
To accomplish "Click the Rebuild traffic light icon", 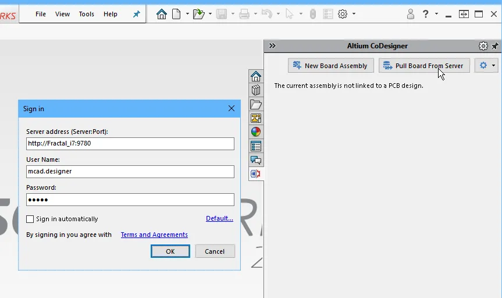I will coord(313,14).
